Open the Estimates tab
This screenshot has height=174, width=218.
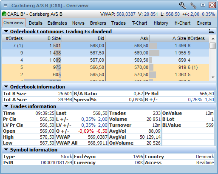pos(57,23)
